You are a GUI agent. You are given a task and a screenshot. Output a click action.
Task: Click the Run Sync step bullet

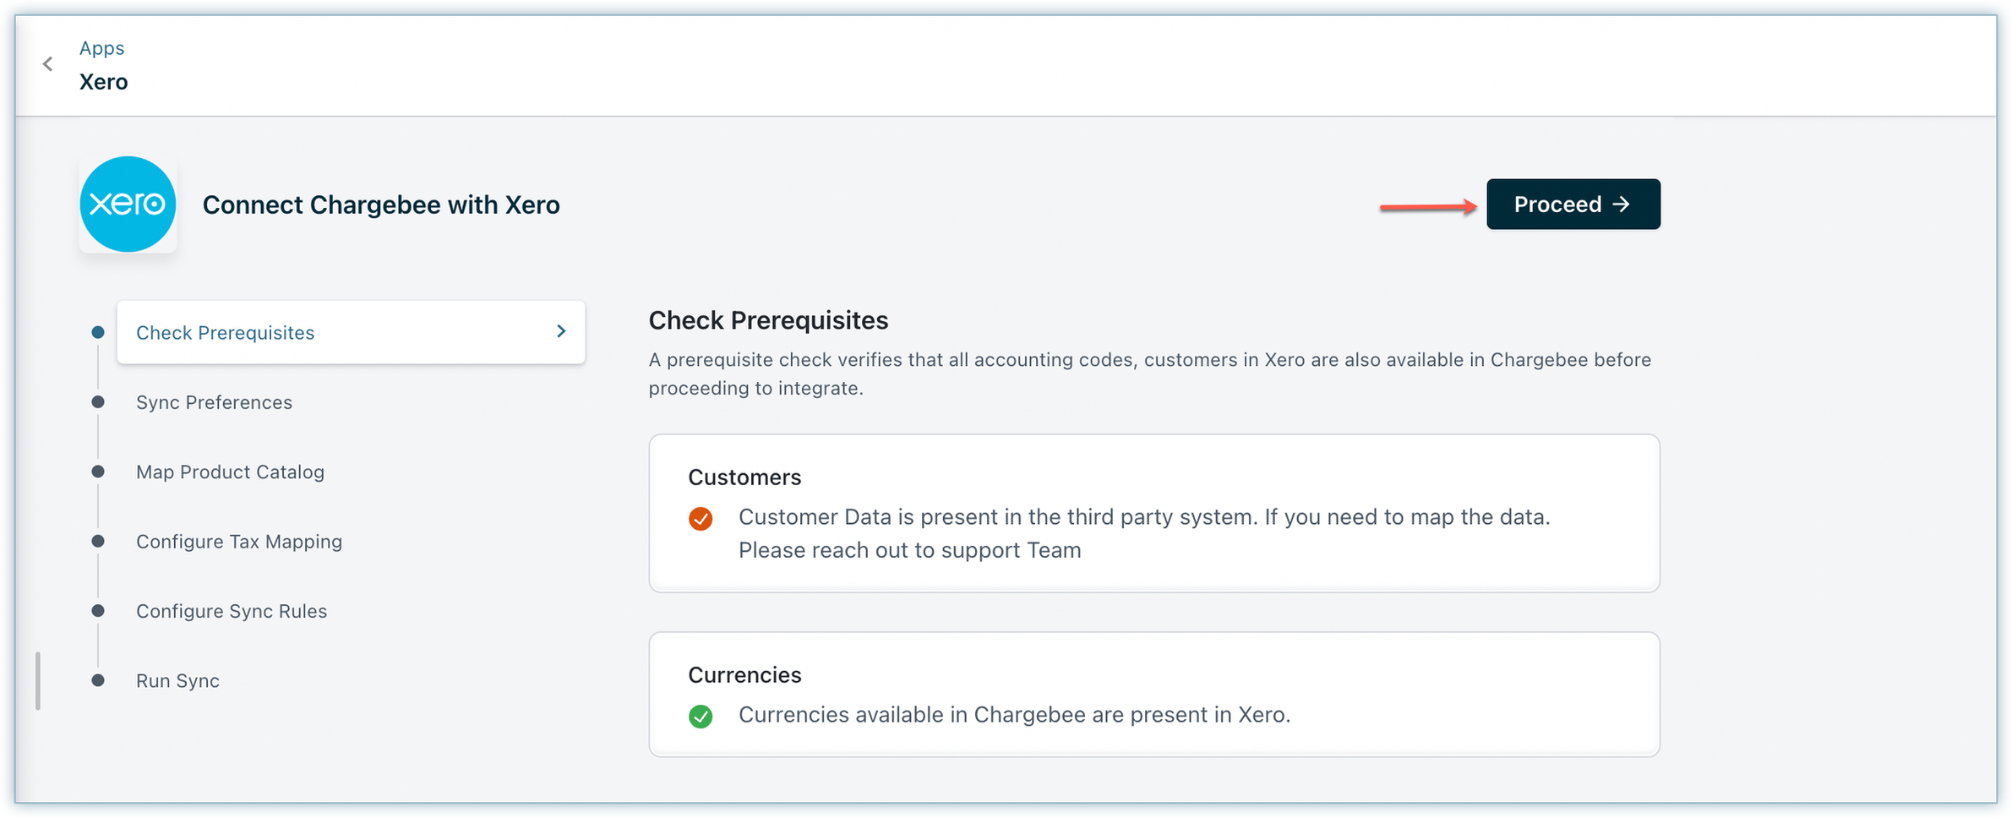pyautogui.click(x=98, y=680)
